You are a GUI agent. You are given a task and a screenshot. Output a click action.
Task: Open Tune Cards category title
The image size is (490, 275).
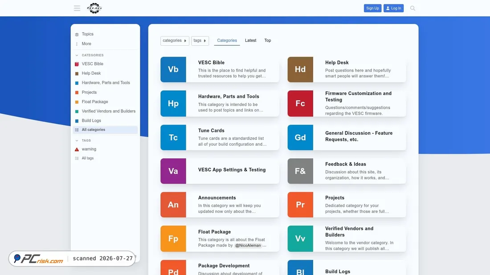click(x=211, y=131)
